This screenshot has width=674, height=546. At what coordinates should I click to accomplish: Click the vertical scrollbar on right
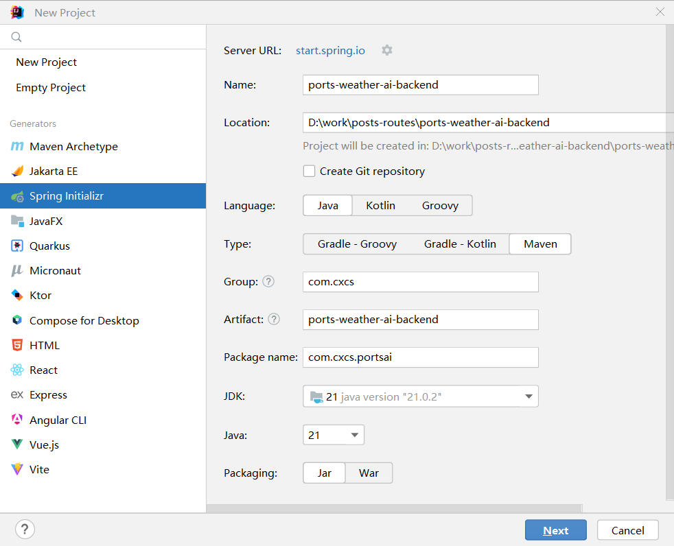click(670, 262)
